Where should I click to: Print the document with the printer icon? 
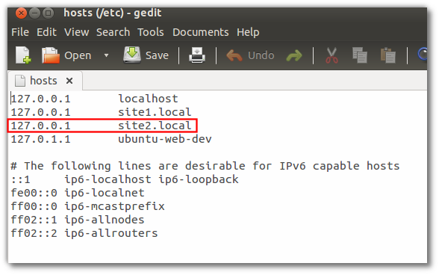(197, 55)
